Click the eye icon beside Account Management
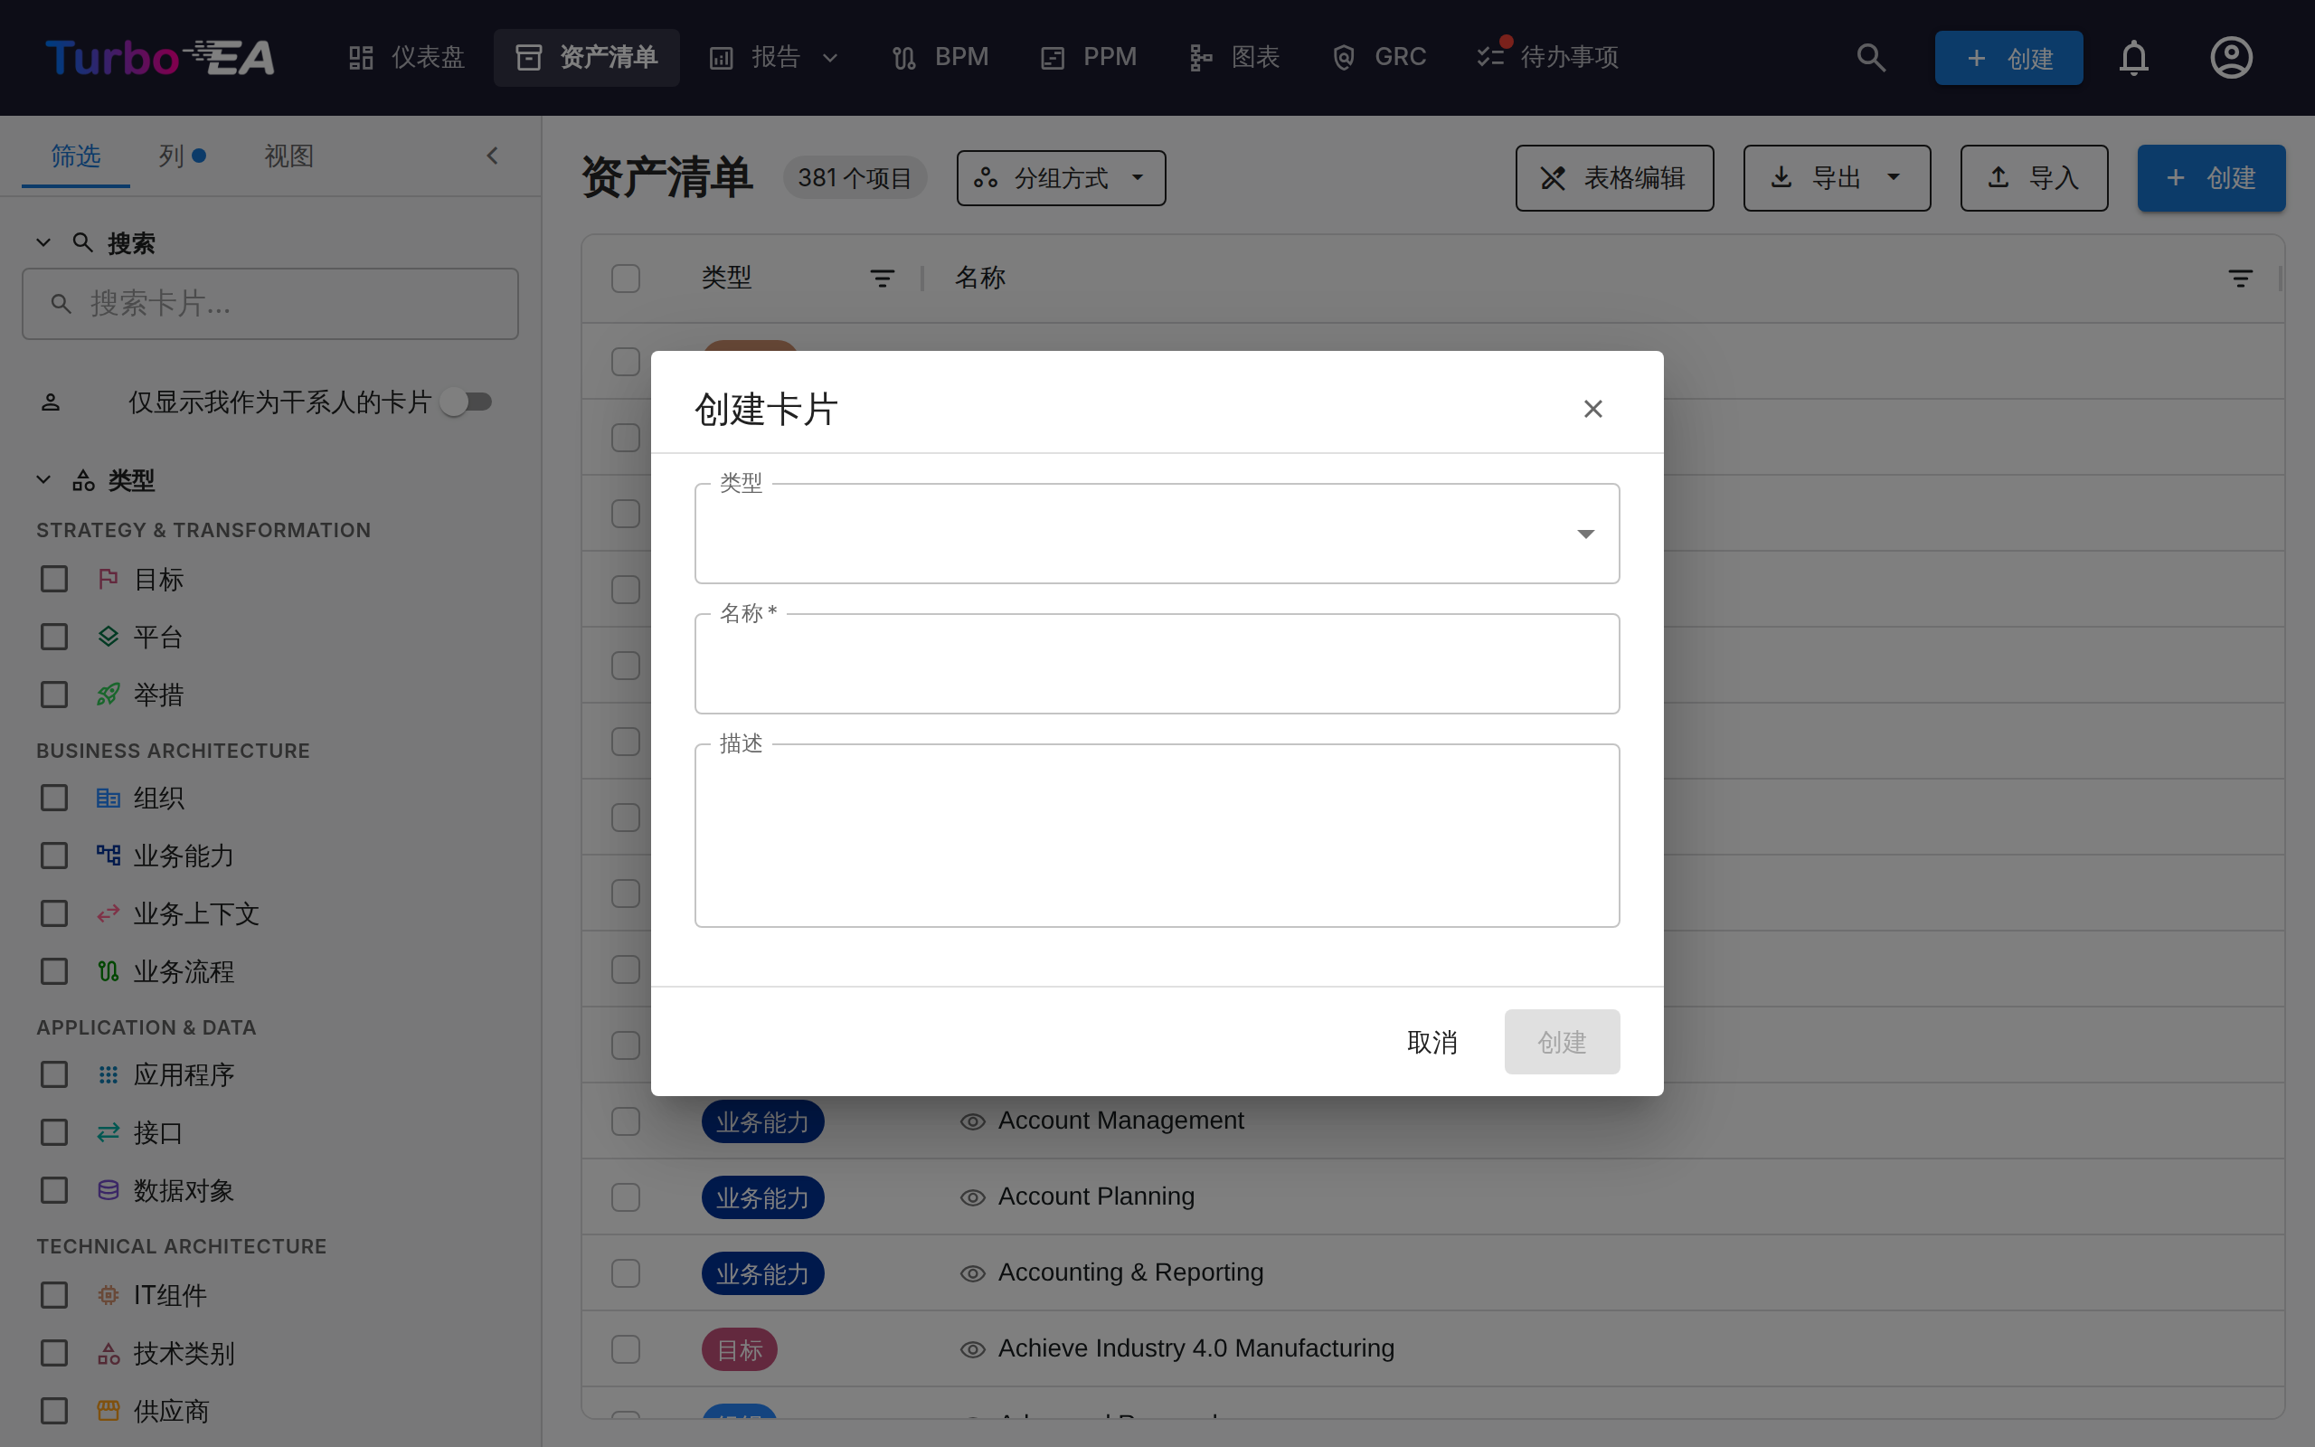 tap(973, 1121)
